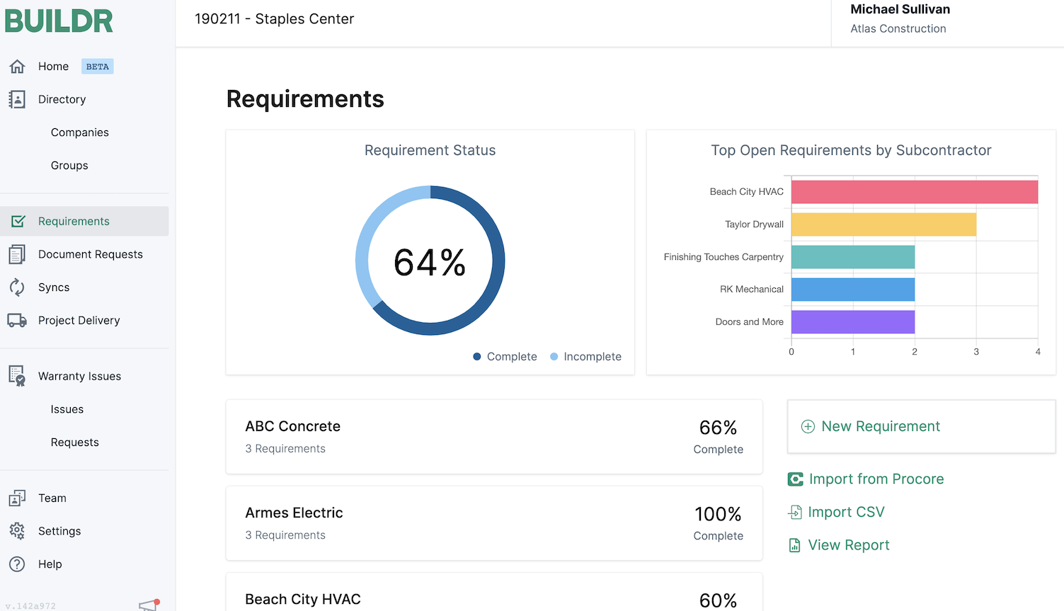This screenshot has width=1064, height=611.
Task: Click the Home house icon
Action: [x=18, y=67]
